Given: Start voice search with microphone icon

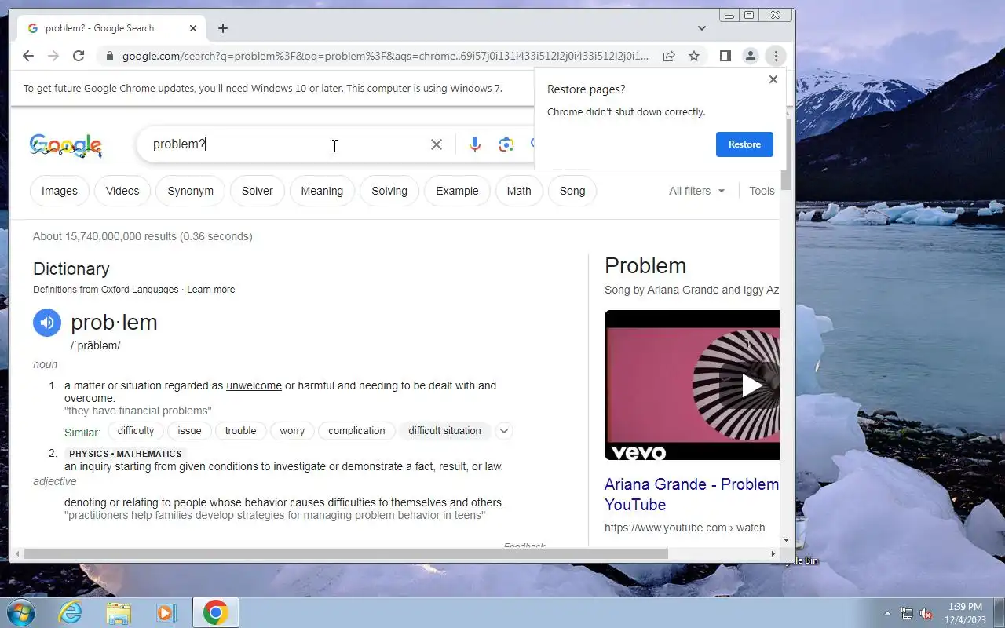Looking at the screenshot, I should pyautogui.click(x=475, y=144).
